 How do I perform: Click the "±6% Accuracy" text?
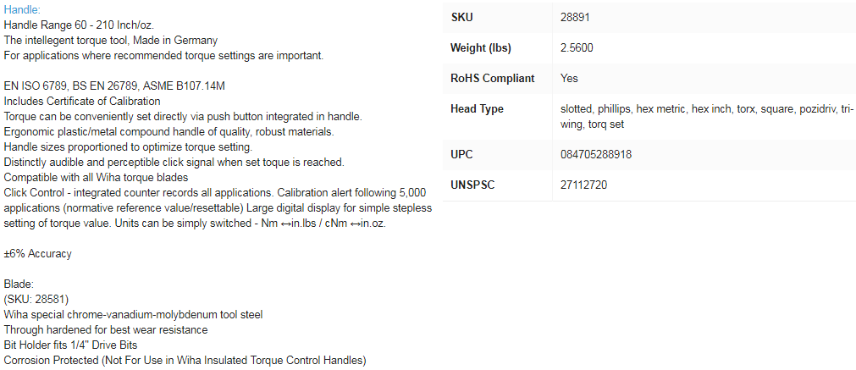pyautogui.click(x=38, y=253)
